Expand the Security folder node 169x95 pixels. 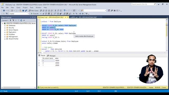tap(5, 28)
